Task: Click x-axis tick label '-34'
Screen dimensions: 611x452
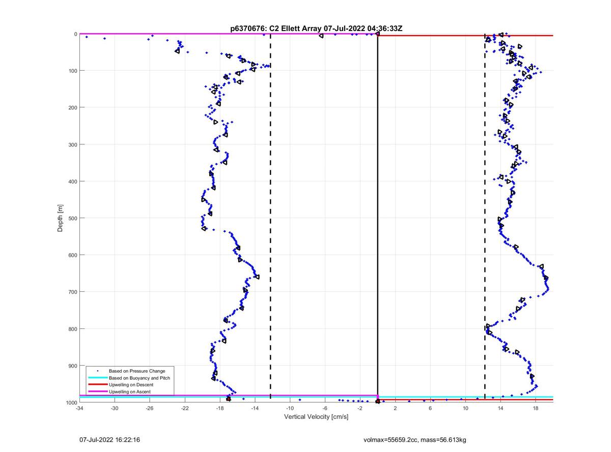Action: pos(79,408)
